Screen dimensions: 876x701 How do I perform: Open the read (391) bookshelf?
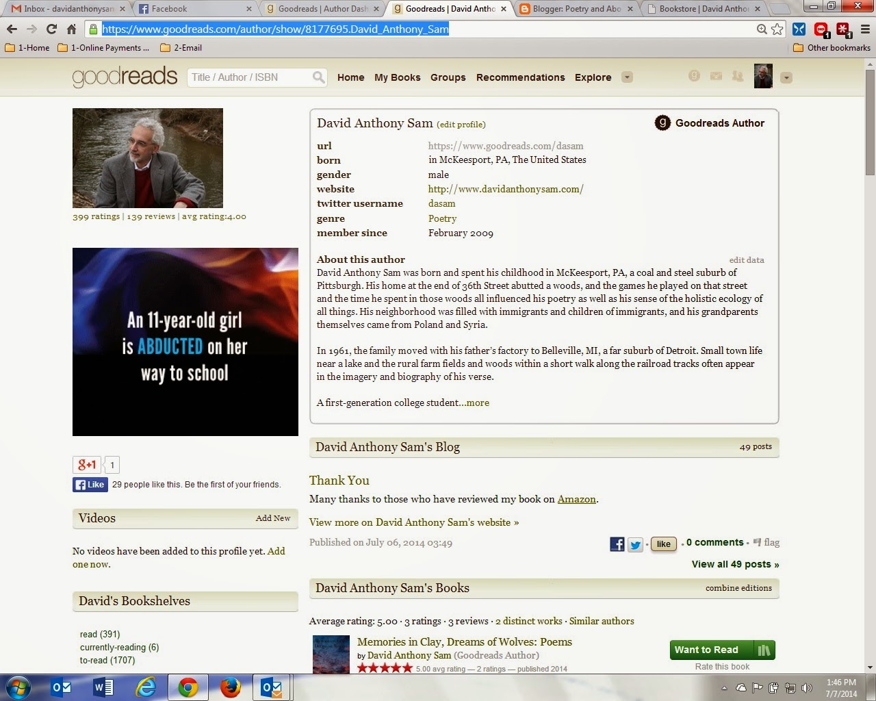point(100,635)
